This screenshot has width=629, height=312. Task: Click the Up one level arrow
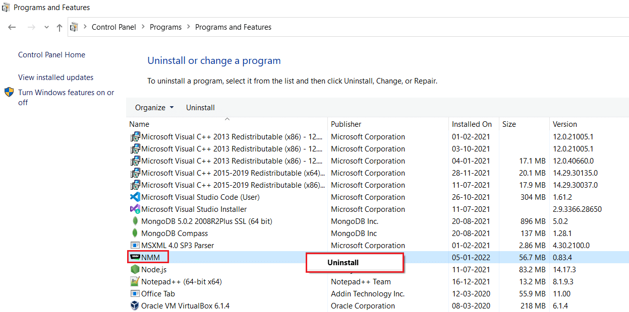tap(60, 27)
